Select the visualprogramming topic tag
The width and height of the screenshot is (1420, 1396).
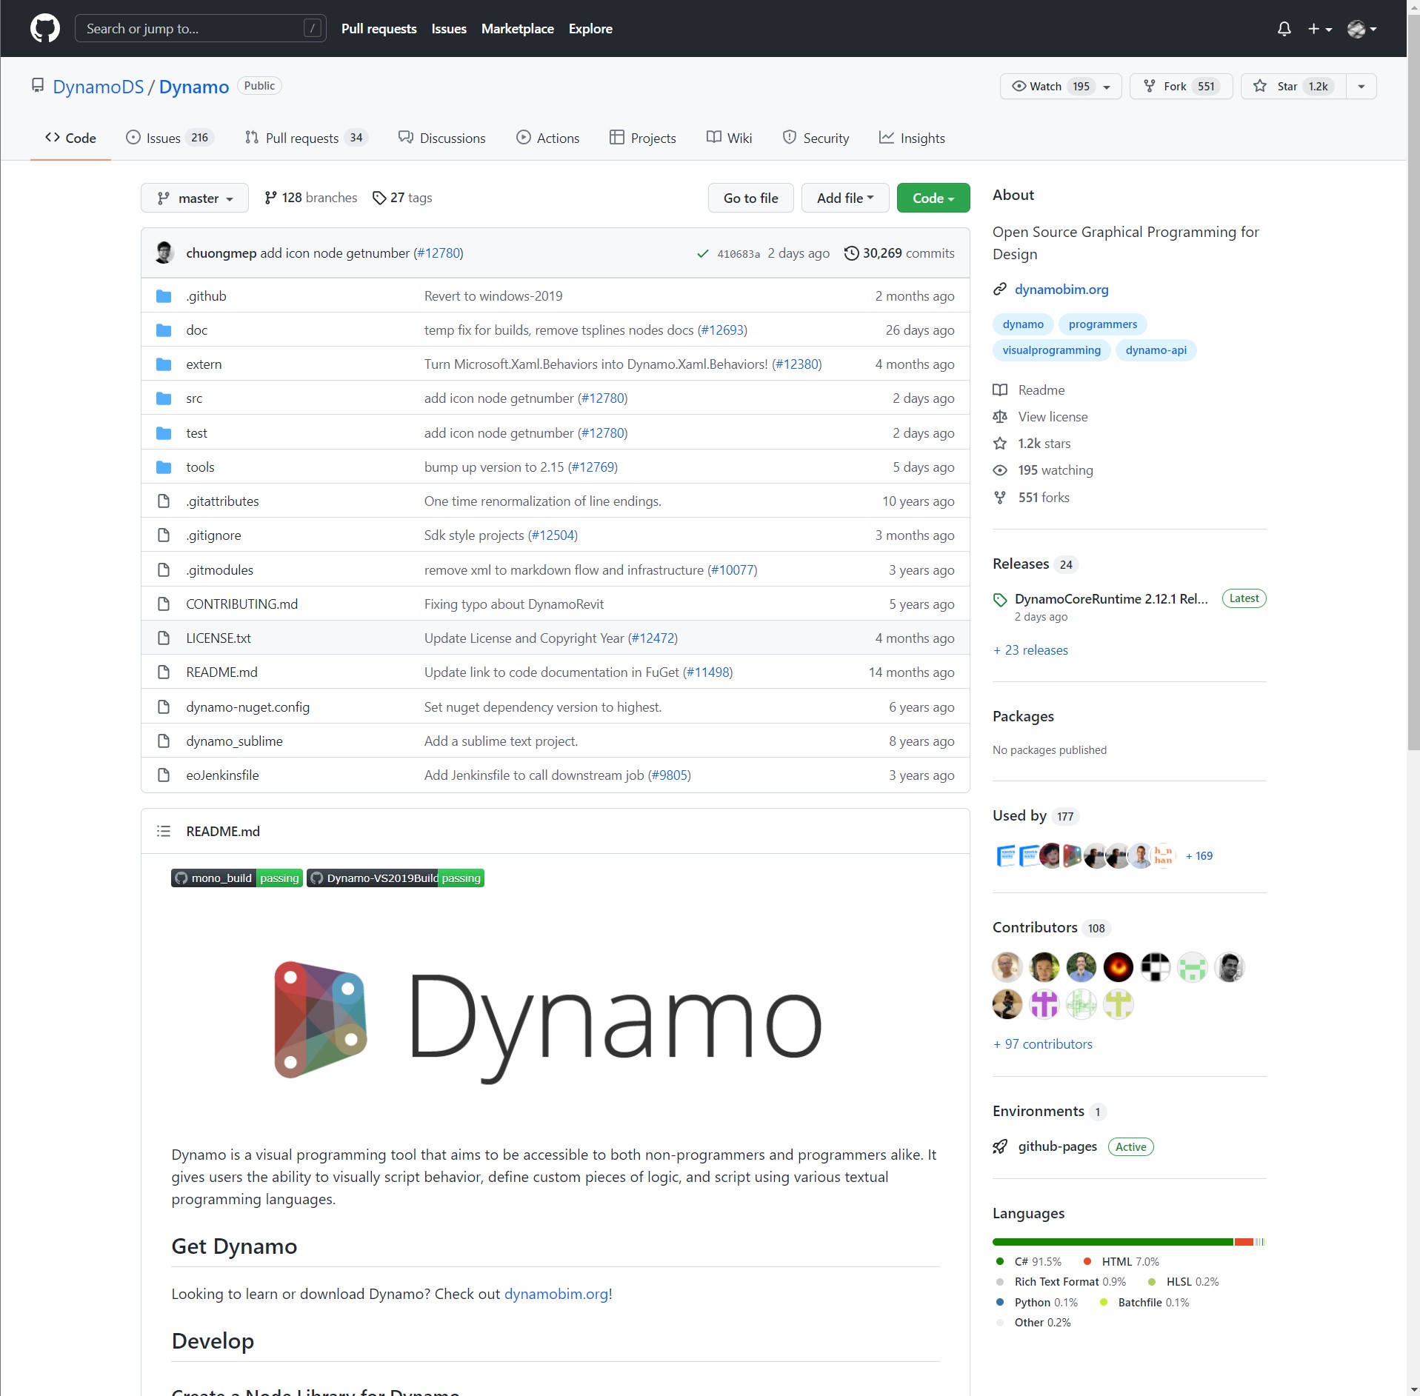pos(1051,350)
